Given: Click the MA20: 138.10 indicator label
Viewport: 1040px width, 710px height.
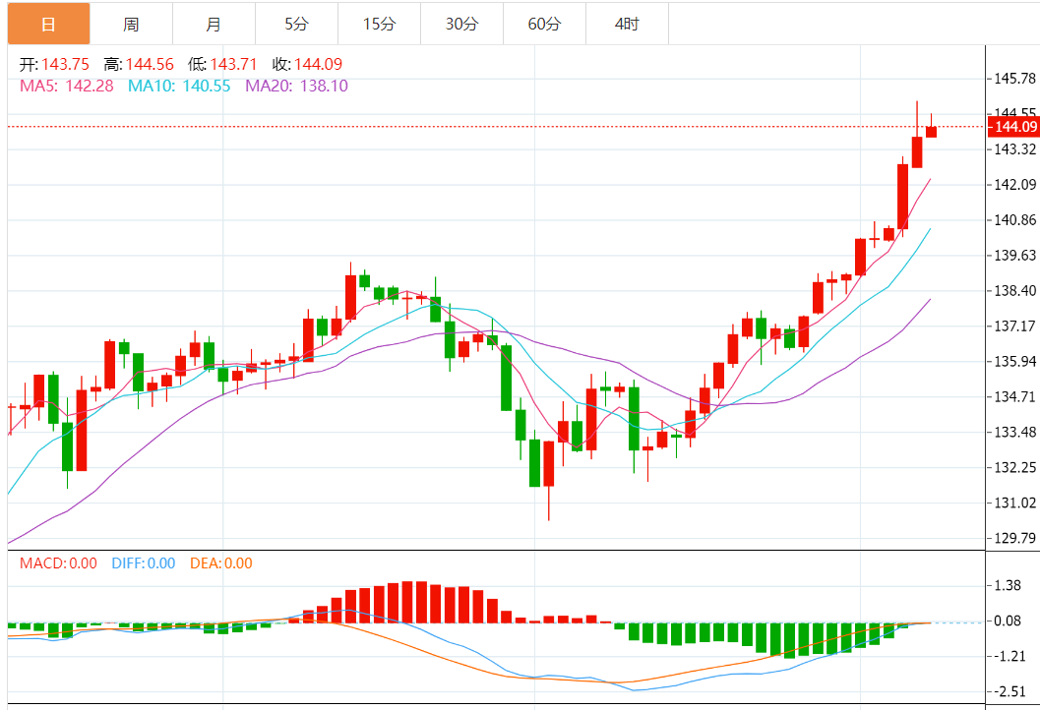Looking at the screenshot, I should [296, 86].
